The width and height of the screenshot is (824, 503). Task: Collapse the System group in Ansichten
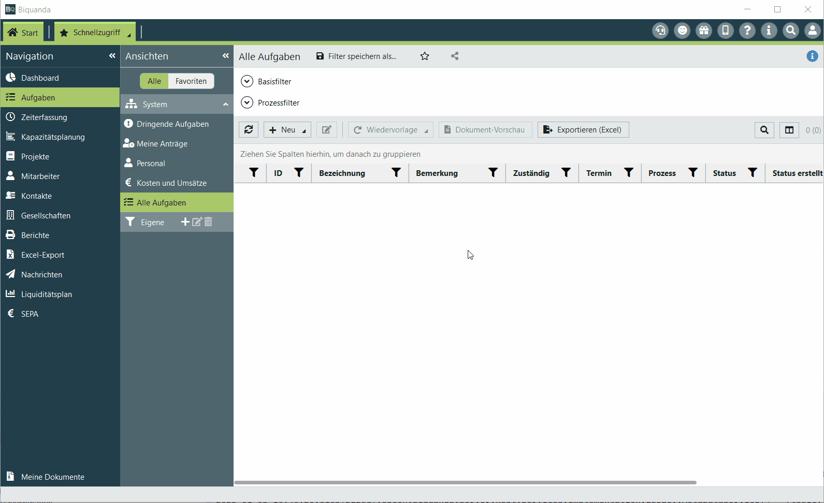pos(225,105)
